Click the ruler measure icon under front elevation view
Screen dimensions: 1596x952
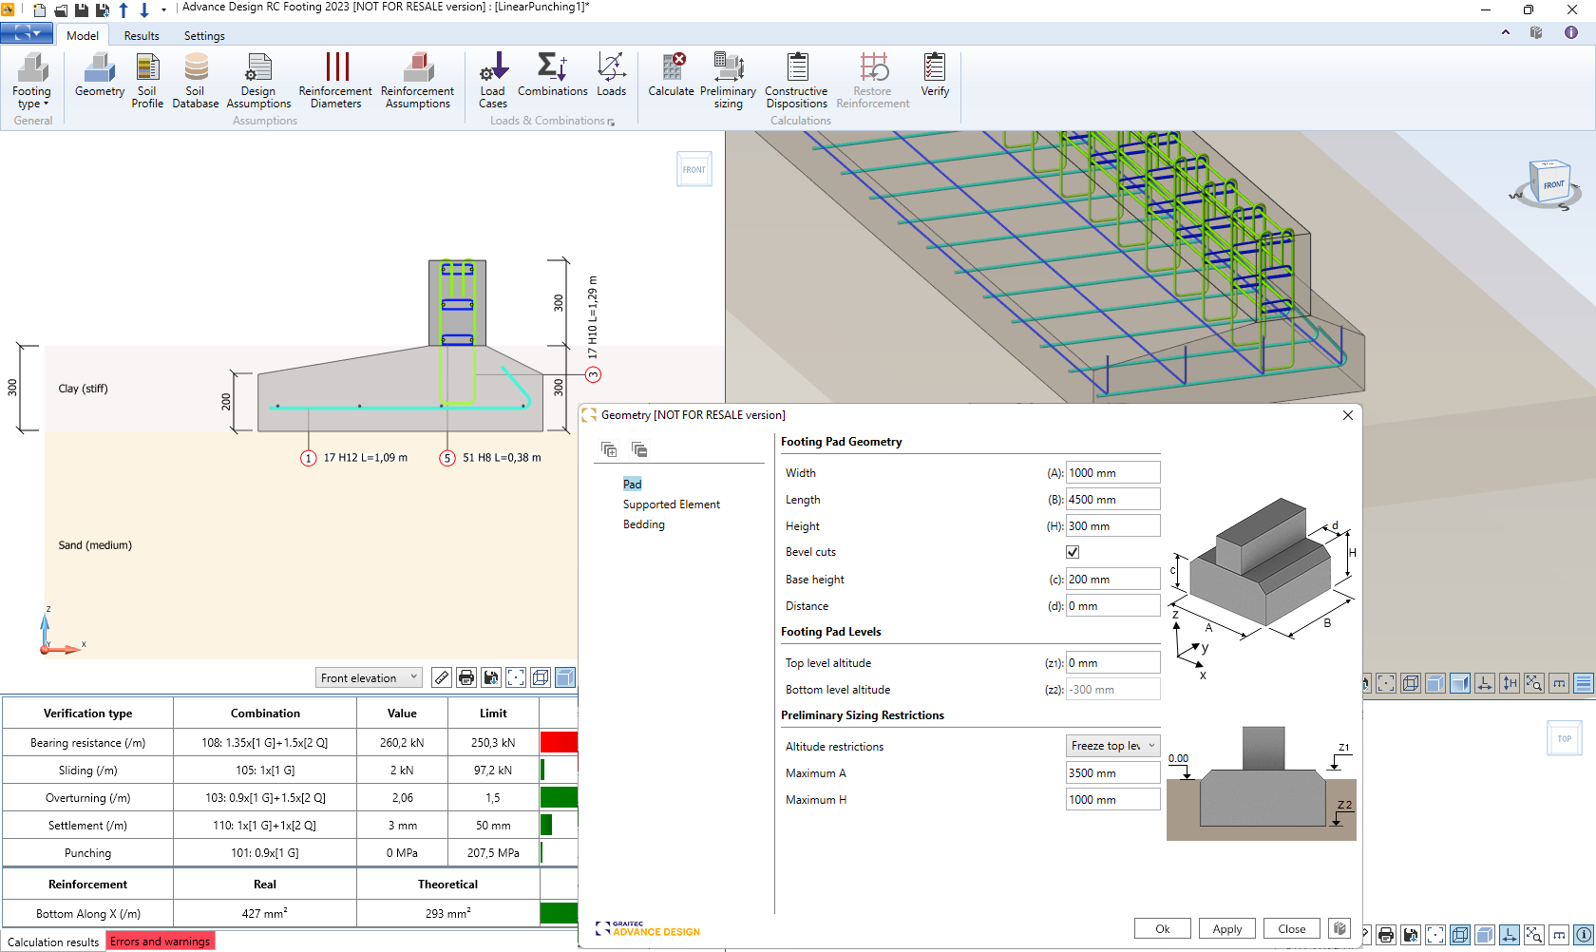pyautogui.click(x=442, y=677)
